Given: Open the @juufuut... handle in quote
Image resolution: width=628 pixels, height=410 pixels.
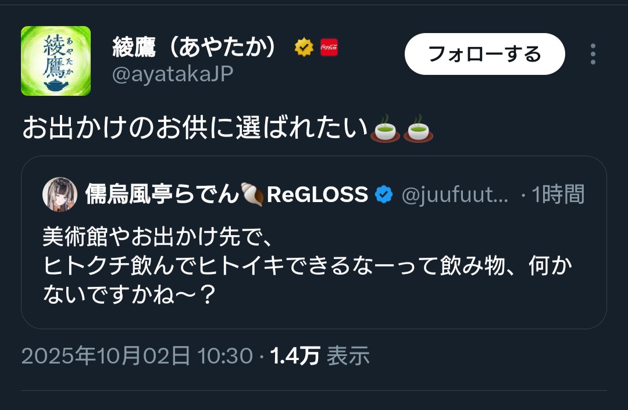Looking at the screenshot, I should (455, 195).
